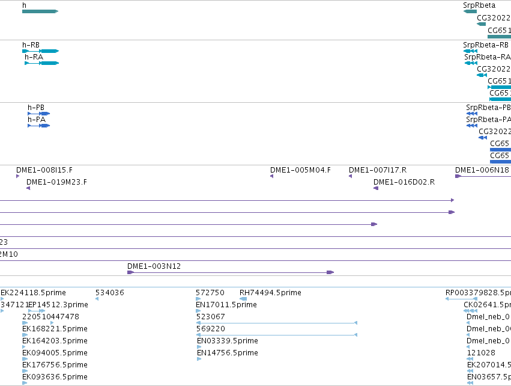Image resolution: width=511 pixels, height=386 pixels.
Task: Select the DME1-016D02.R marker arrow
Action: 376,188
